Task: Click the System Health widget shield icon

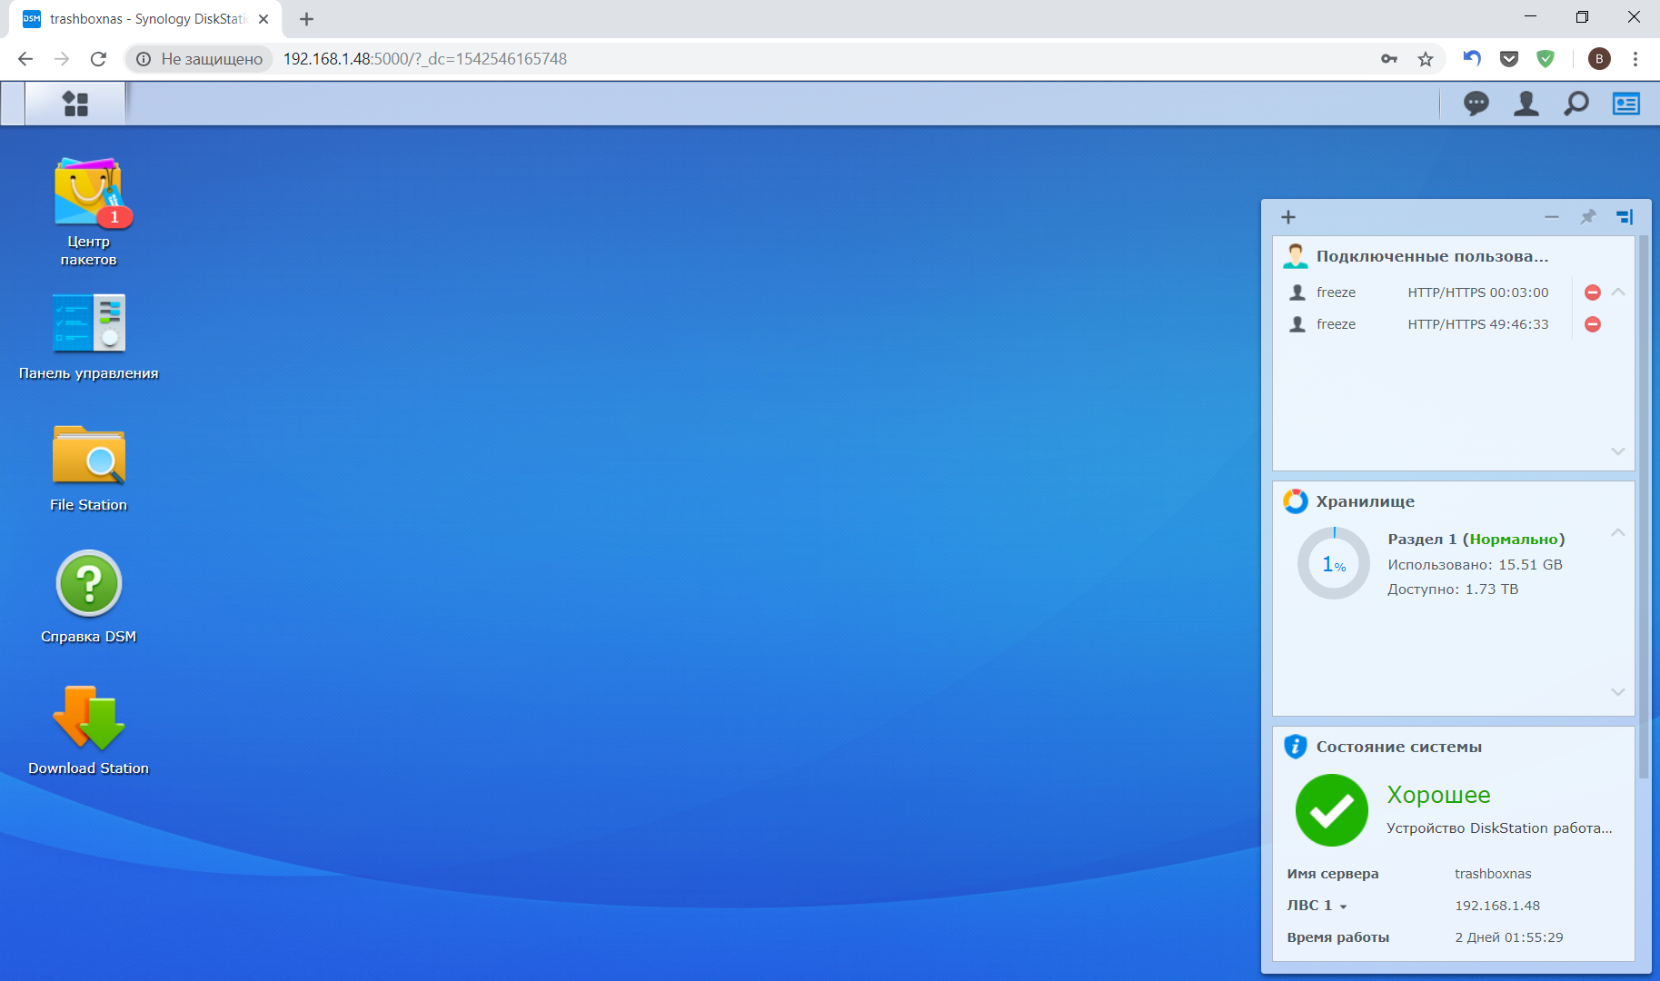Action: [x=1296, y=747]
